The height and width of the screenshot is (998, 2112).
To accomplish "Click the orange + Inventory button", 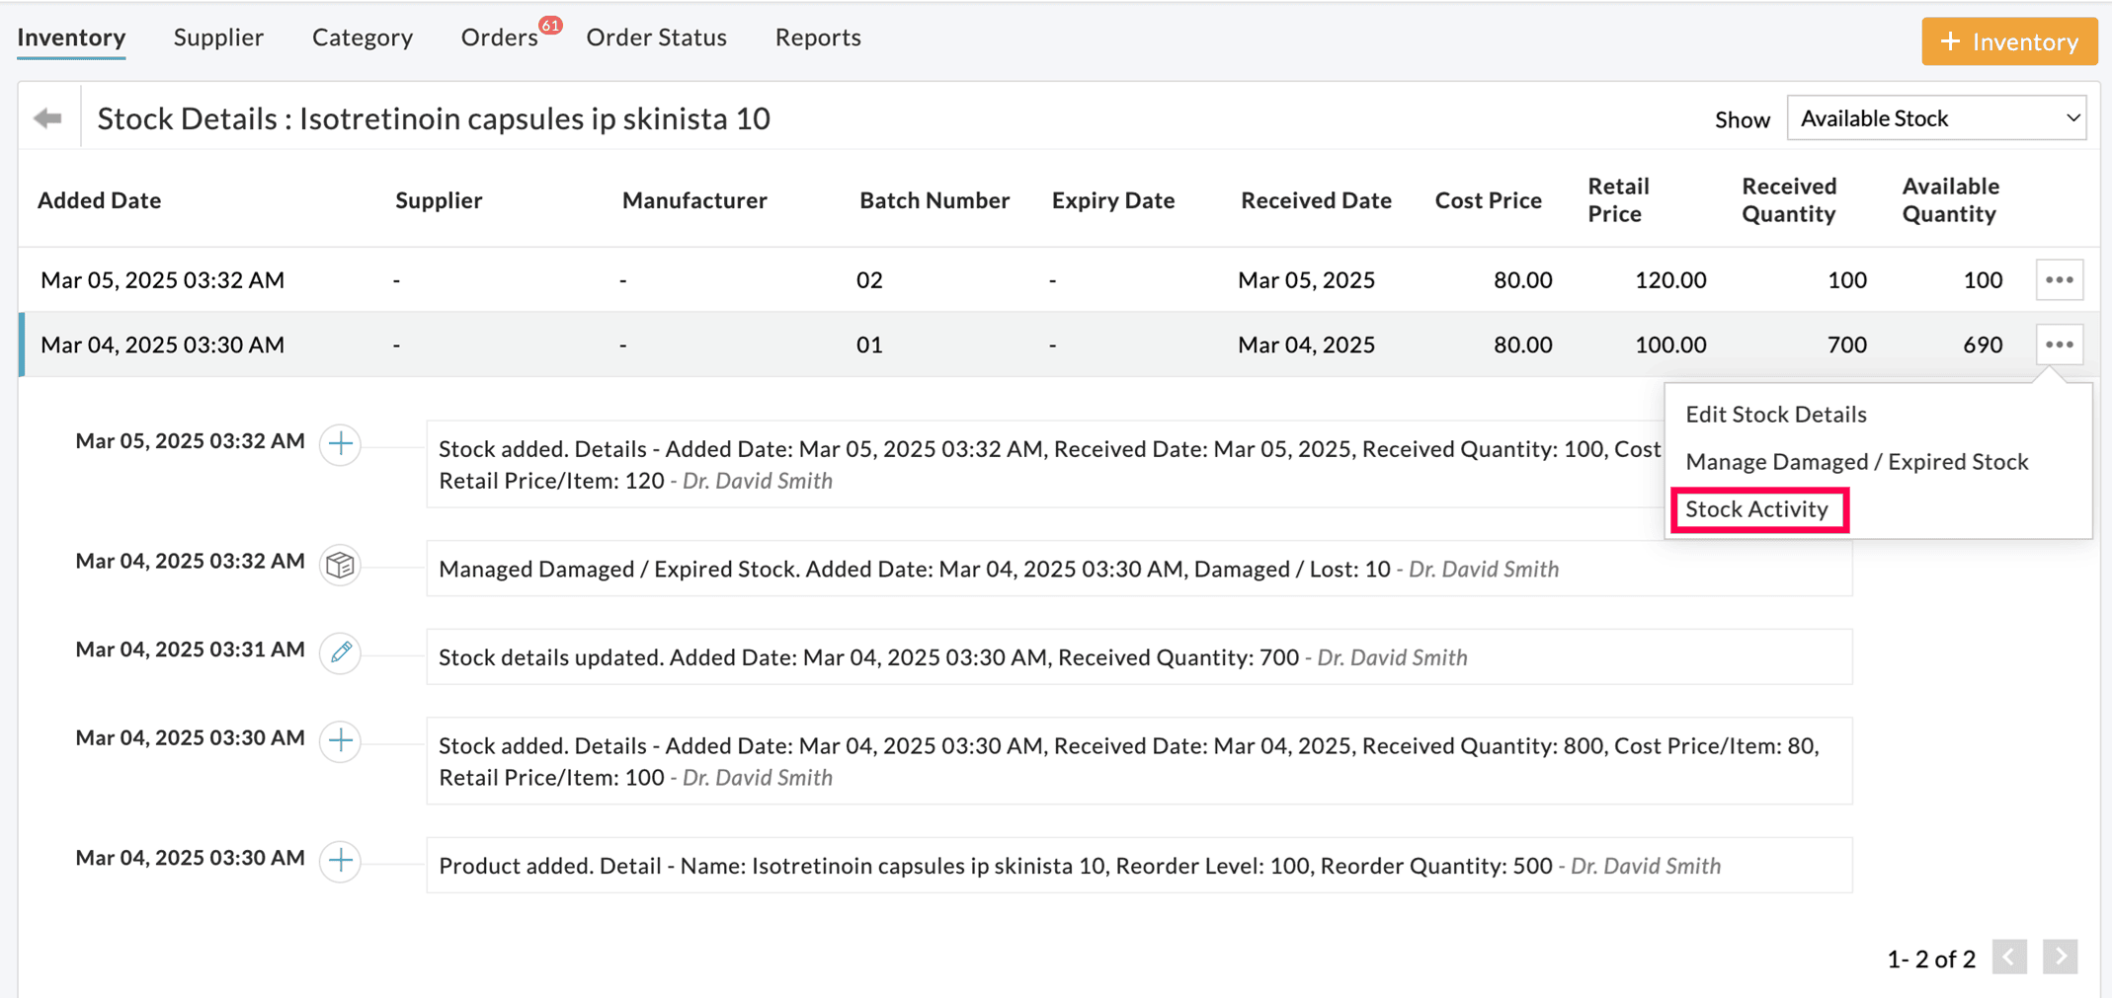I will 2008,41.
